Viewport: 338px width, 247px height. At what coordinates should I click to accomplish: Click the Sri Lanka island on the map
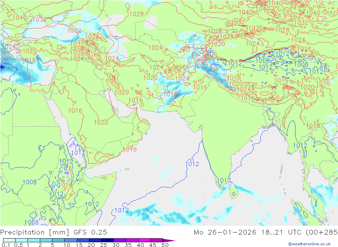pos(234,191)
